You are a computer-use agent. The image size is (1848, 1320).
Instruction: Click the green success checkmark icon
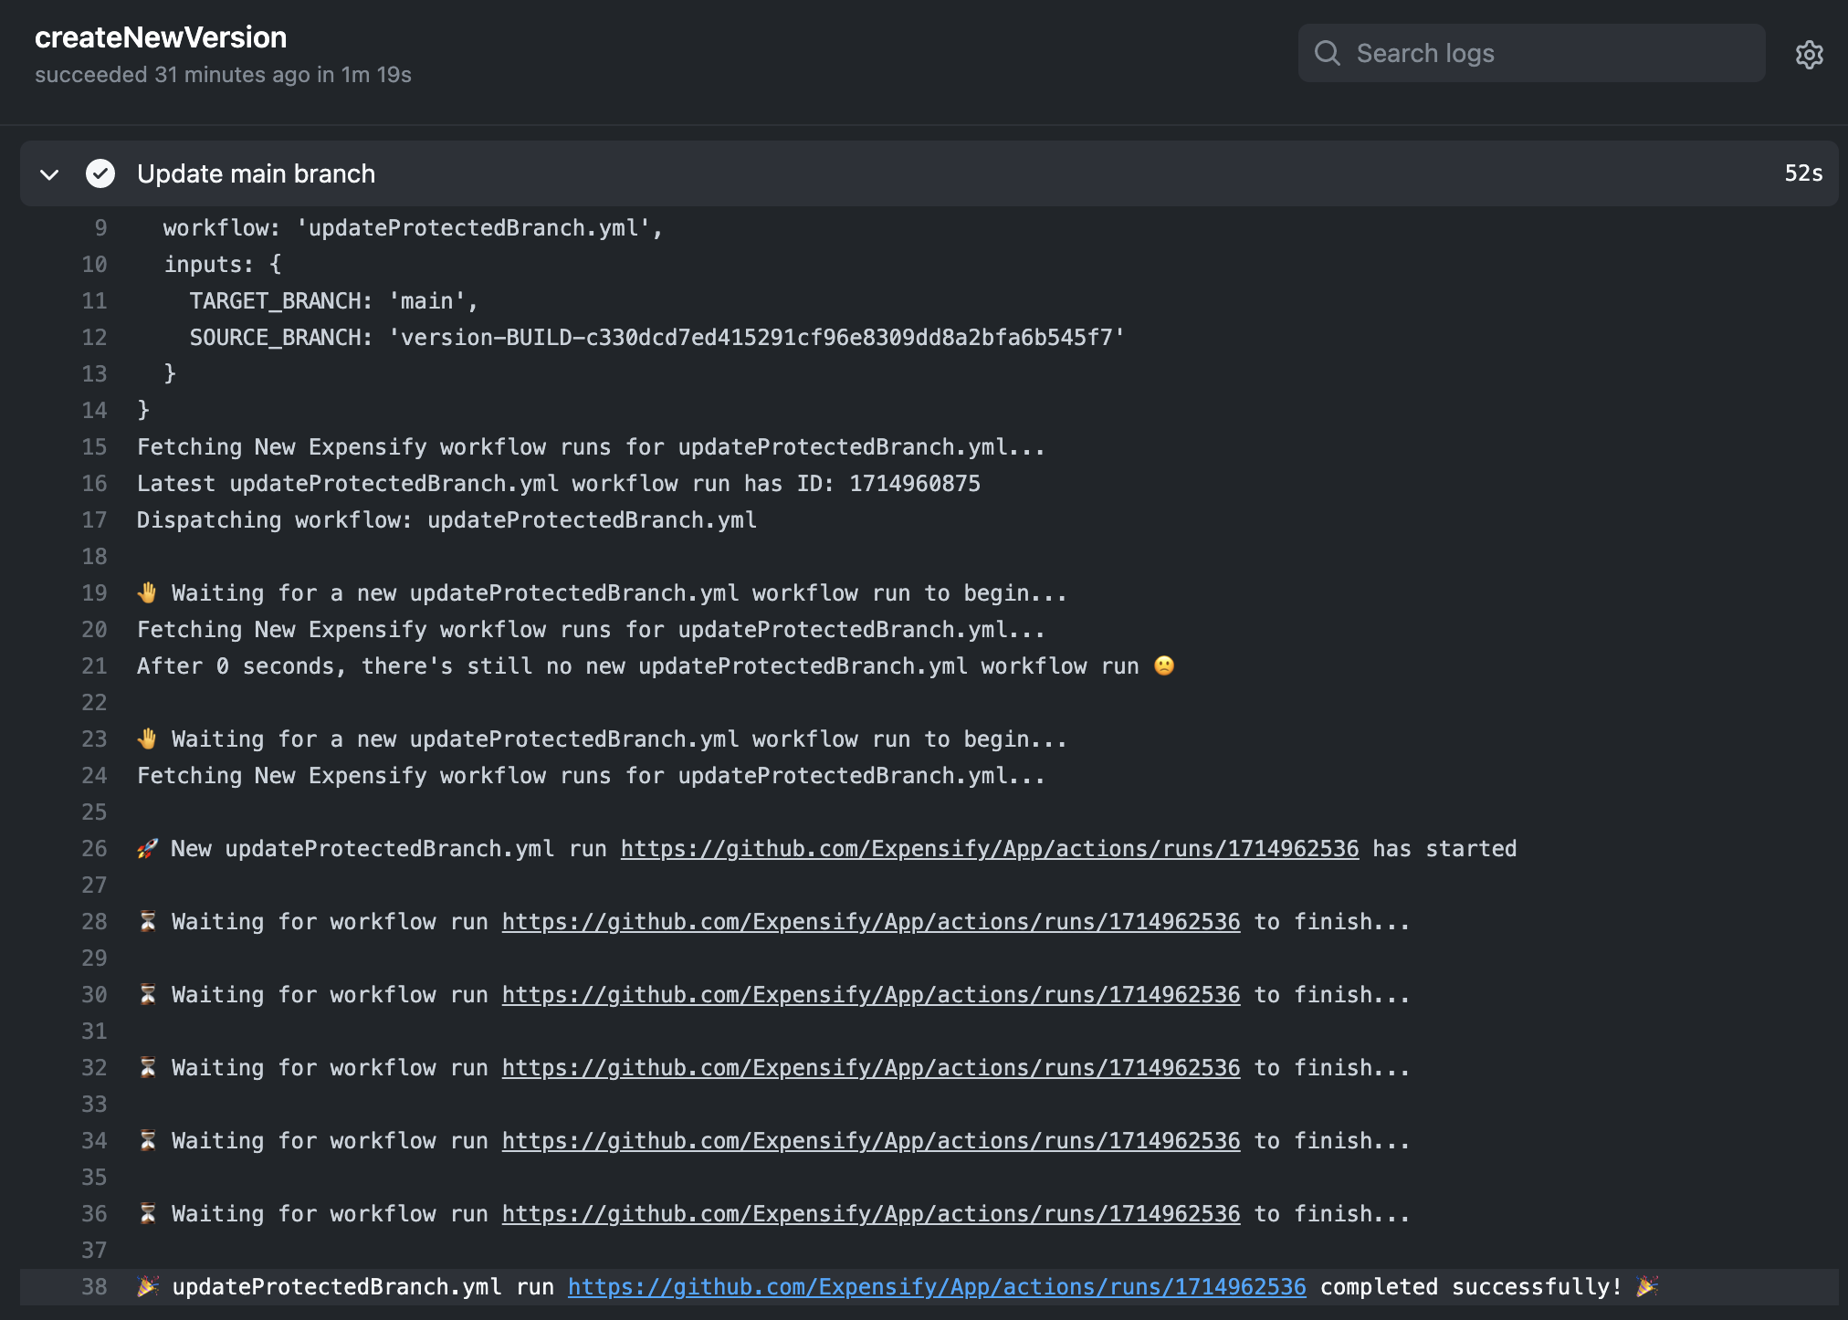click(x=100, y=173)
